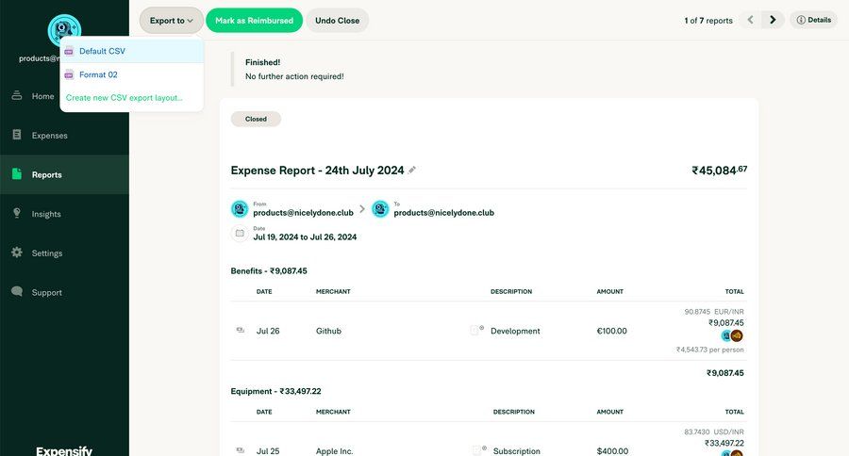Click the Settings gear icon
Viewport: 849px width, 456px height.
17,252
